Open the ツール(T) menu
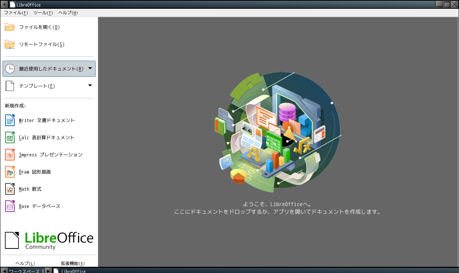459x273 pixels. [x=43, y=13]
